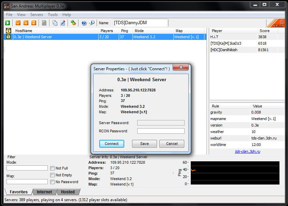Open Server Properties pencil icon in toolbar

(x=63, y=23)
